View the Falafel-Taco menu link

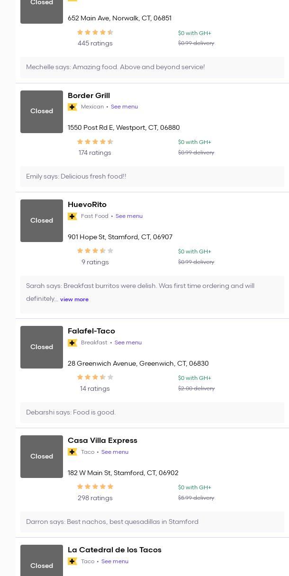click(128, 343)
